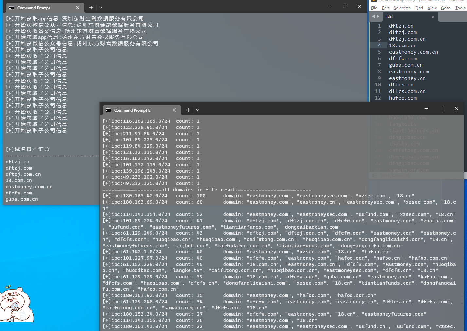This screenshot has height=331, width=467.
Task: Click 'ipc:180.153.34.0/24' count 27 line
Action: pos(264,314)
